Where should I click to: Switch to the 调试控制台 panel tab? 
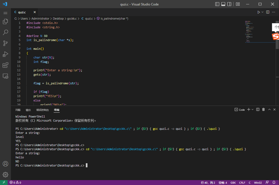[43, 110]
